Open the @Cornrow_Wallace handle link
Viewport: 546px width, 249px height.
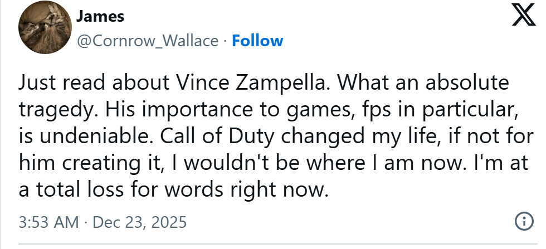tap(150, 41)
